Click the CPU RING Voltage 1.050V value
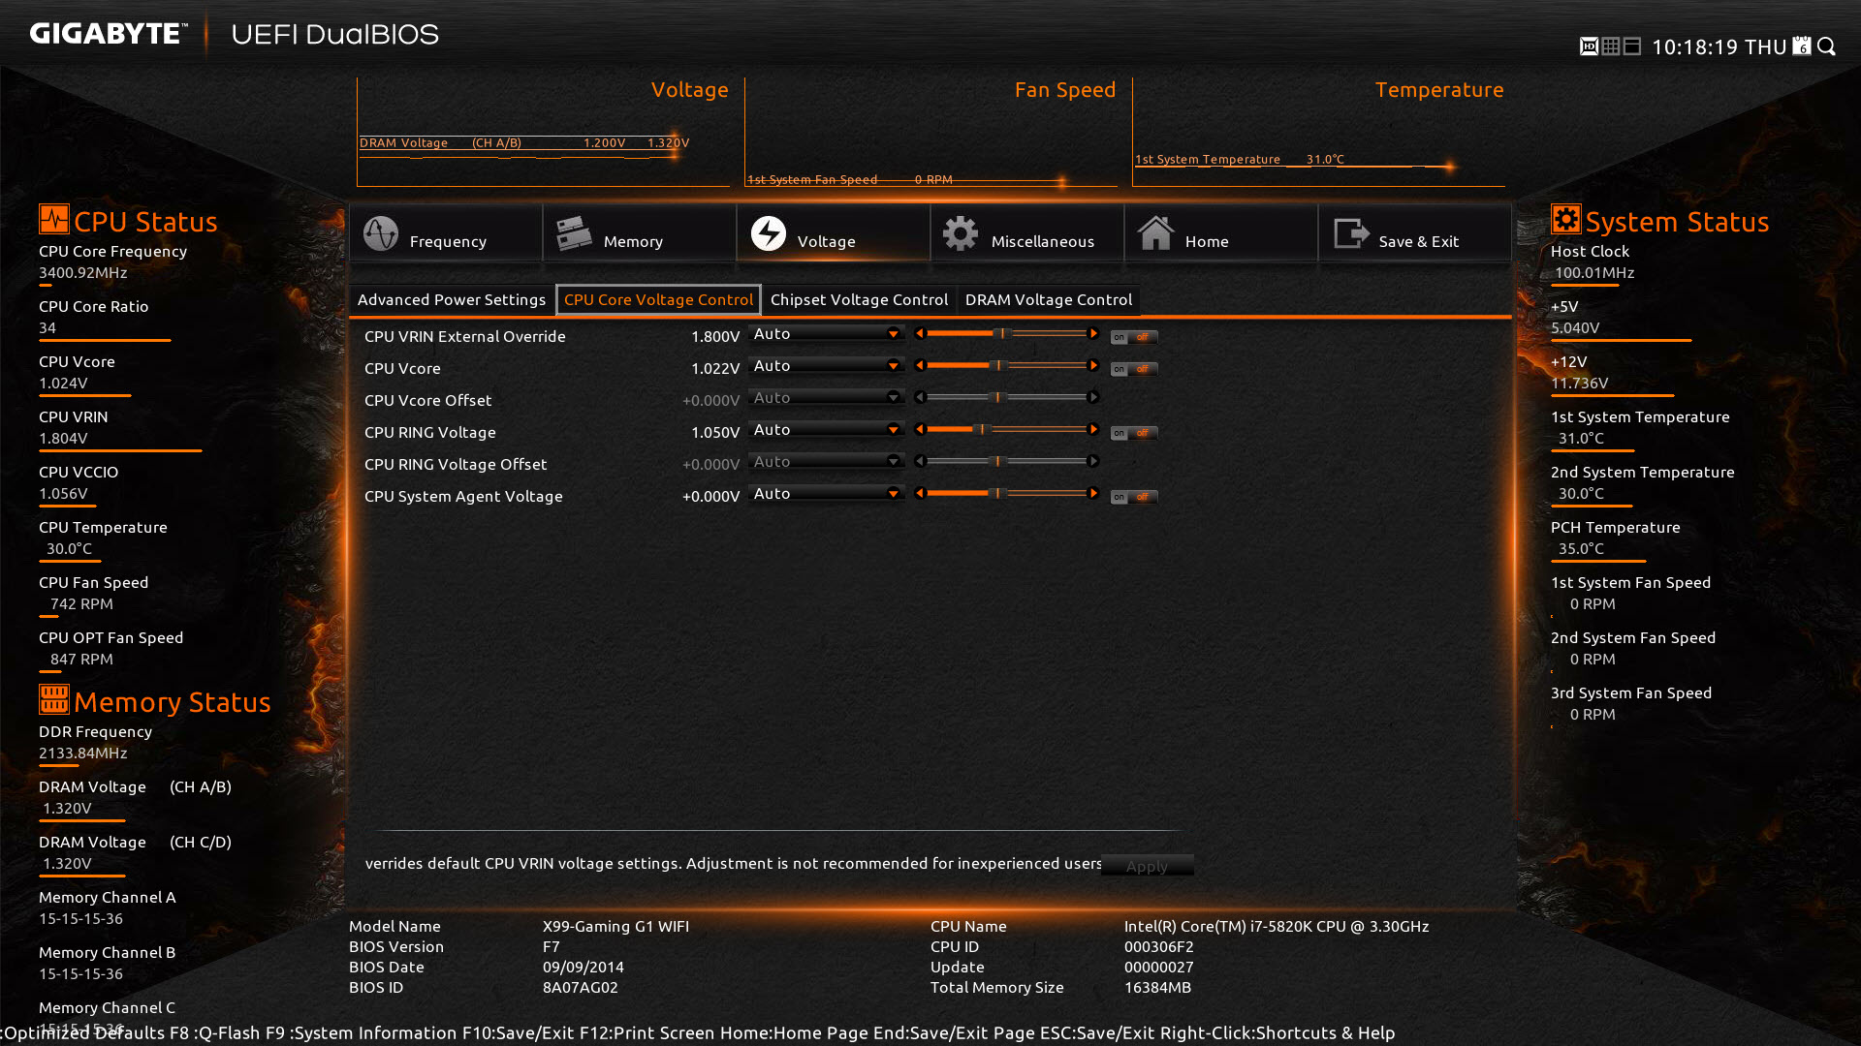1861x1046 pixels. tap(715, 432)
